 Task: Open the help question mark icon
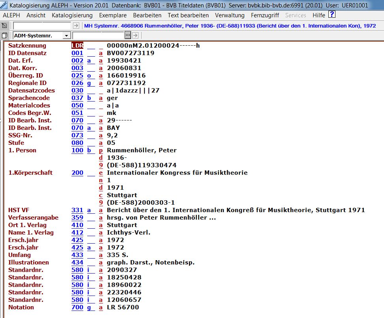332,15
